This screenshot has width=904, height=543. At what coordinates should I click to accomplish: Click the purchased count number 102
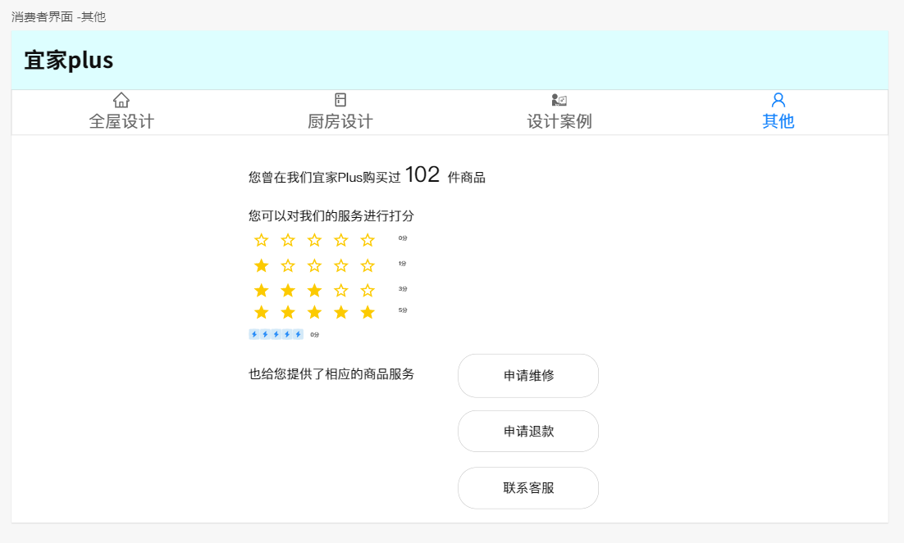point(422,174)
